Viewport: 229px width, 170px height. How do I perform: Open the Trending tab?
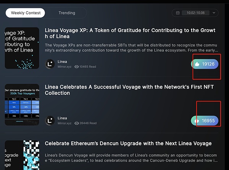(x=67, y=13)
